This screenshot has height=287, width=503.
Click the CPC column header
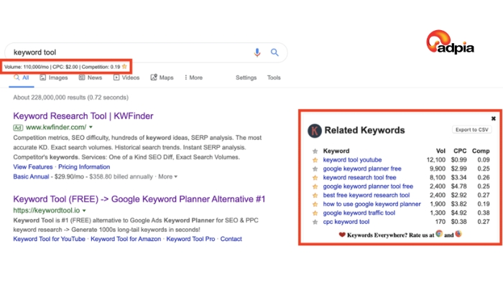coord(460,151)
